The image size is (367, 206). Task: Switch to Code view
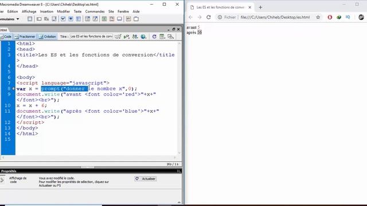point(6,37)
